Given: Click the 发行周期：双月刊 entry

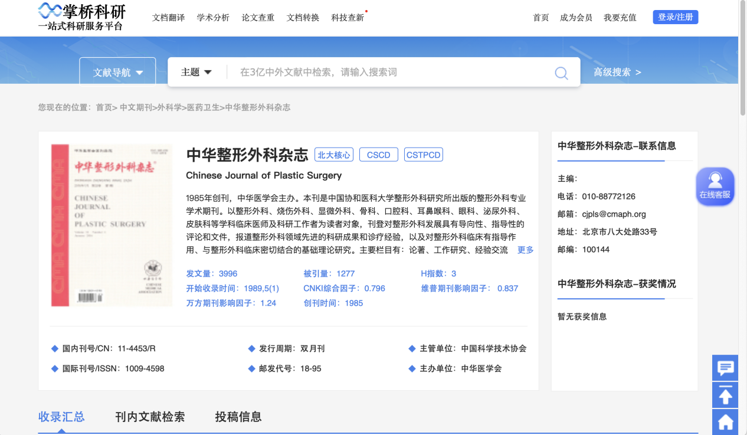Looking at the screenshot, I should click(x=287, y=349).
